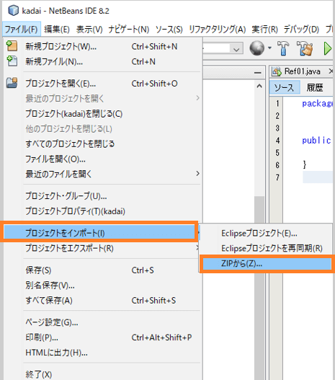This screenshot has width=335, height=380.
Task: Switch to the 履歴 editor view
Action: click(x=315, y=87)
